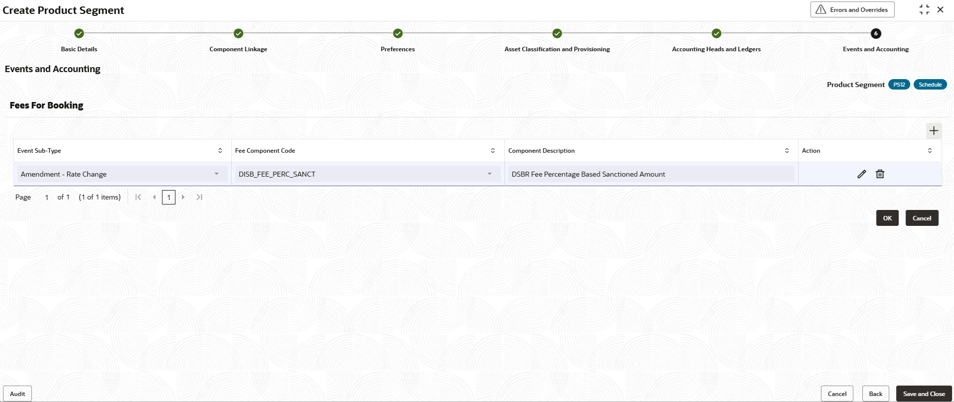Image resolution: width=954 pixels, height=402 pixels.
Task: Sort by Component Description column
Action: (787, 151)
